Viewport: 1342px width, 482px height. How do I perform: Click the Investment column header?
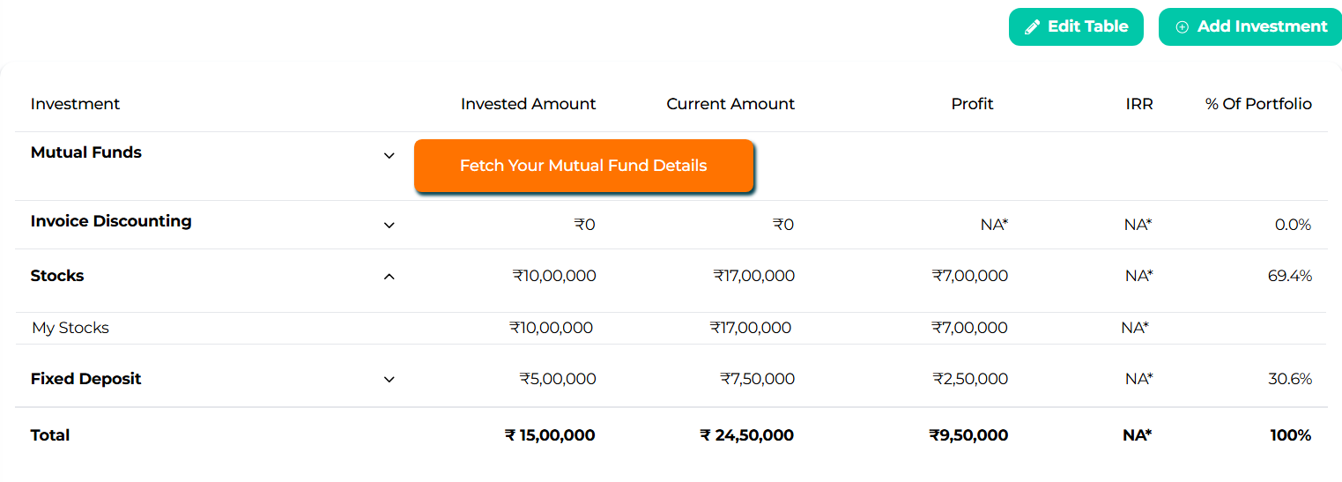point(75,104)
